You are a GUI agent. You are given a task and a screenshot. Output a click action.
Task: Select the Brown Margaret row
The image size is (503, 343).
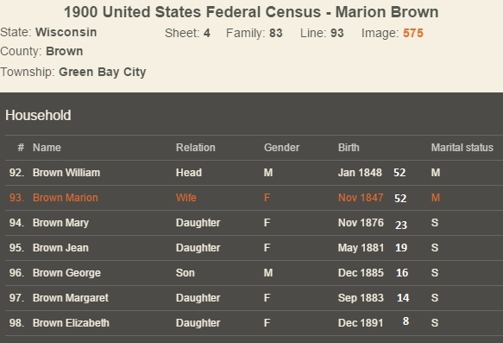(254, 298)
